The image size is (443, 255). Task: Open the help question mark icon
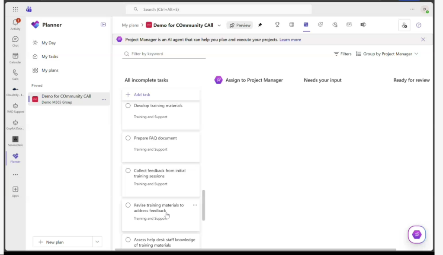click(418, 25)
